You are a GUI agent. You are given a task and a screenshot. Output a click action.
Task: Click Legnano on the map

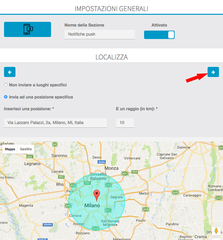[33, 164]
